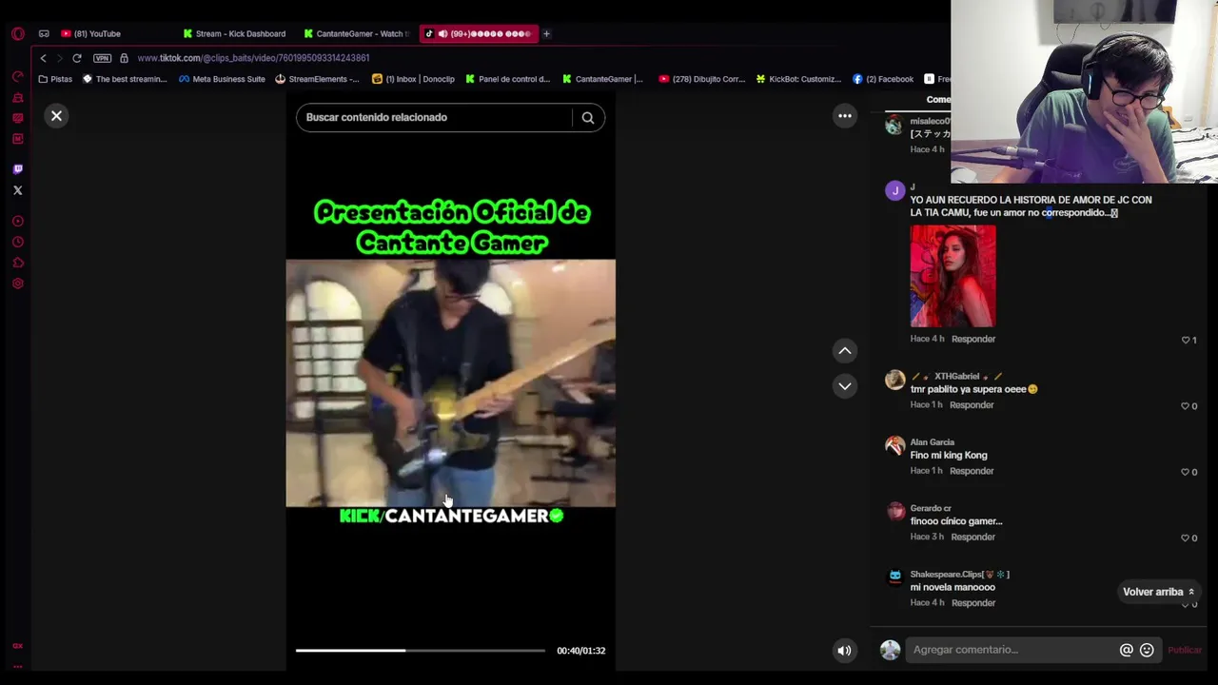Mute the tab via its speaker icon
This screenshot has width=1218, height=685.
pyautogui.click(x=442, y=33)
